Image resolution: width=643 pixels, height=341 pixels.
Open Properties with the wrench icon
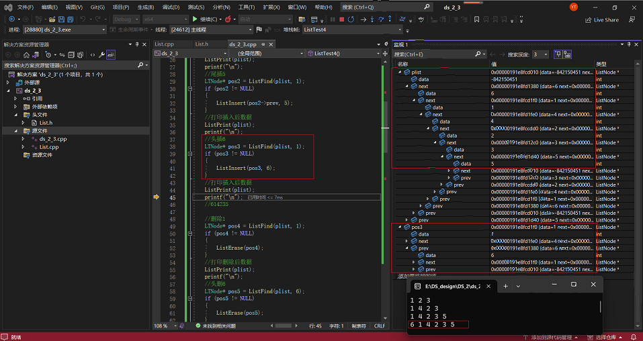(101, 55)
